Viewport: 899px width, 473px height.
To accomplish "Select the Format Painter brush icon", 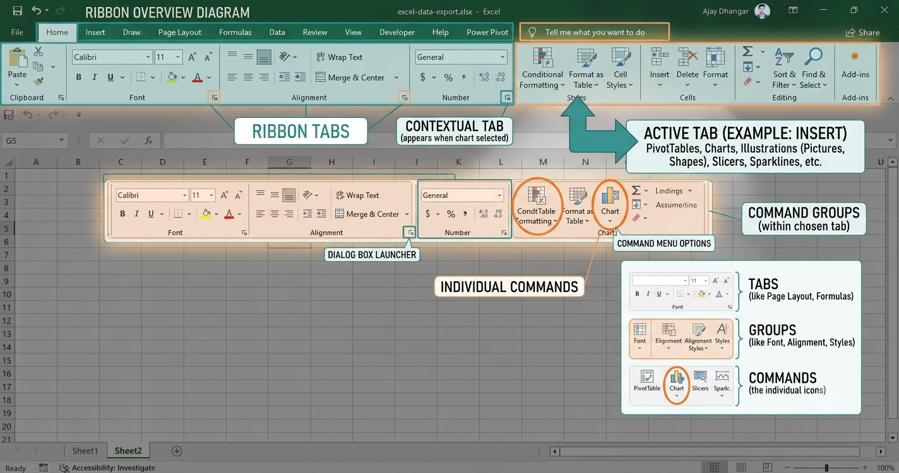I will tap(39, 81).
